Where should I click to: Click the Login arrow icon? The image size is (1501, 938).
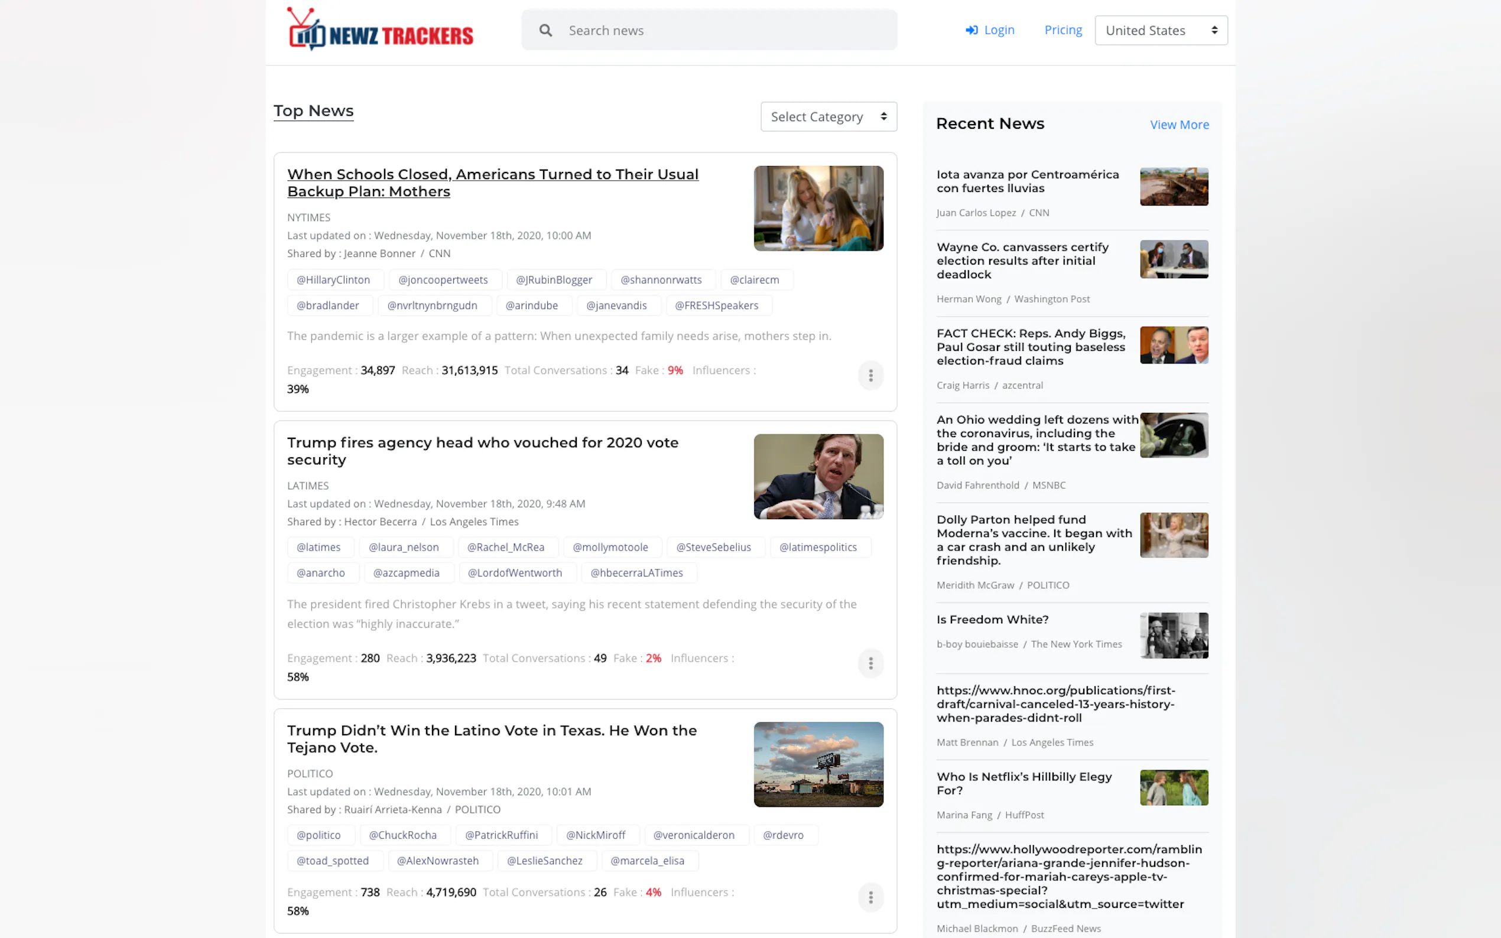[x=971, y=30]
